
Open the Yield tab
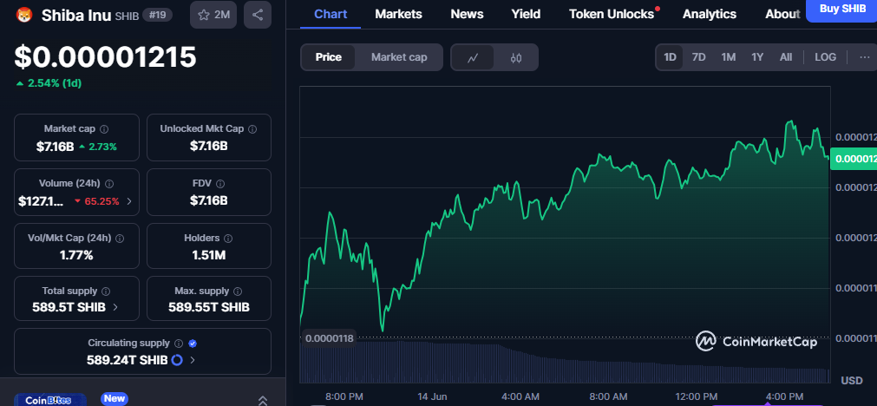click(x=526, y=14)
